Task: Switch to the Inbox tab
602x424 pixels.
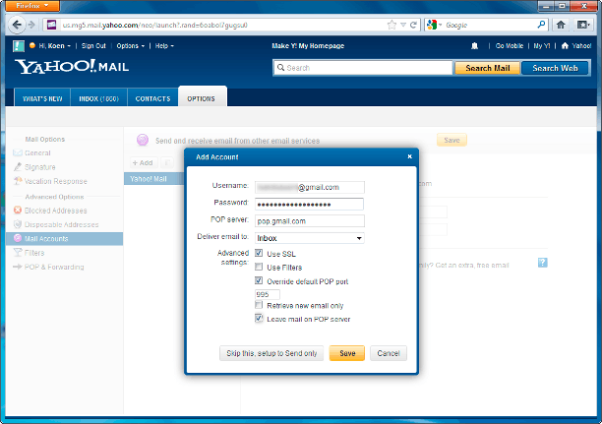Action: point(98,98)
